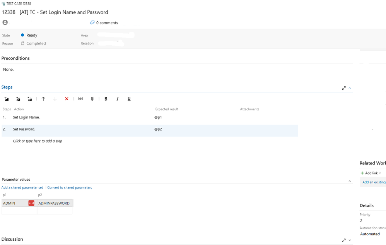This screenshot has height=245, width=386.
Task: Open the State field showing Ready
Action: [32, 35]
